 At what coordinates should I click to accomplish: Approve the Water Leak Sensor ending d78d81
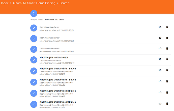tap(34, 28)
